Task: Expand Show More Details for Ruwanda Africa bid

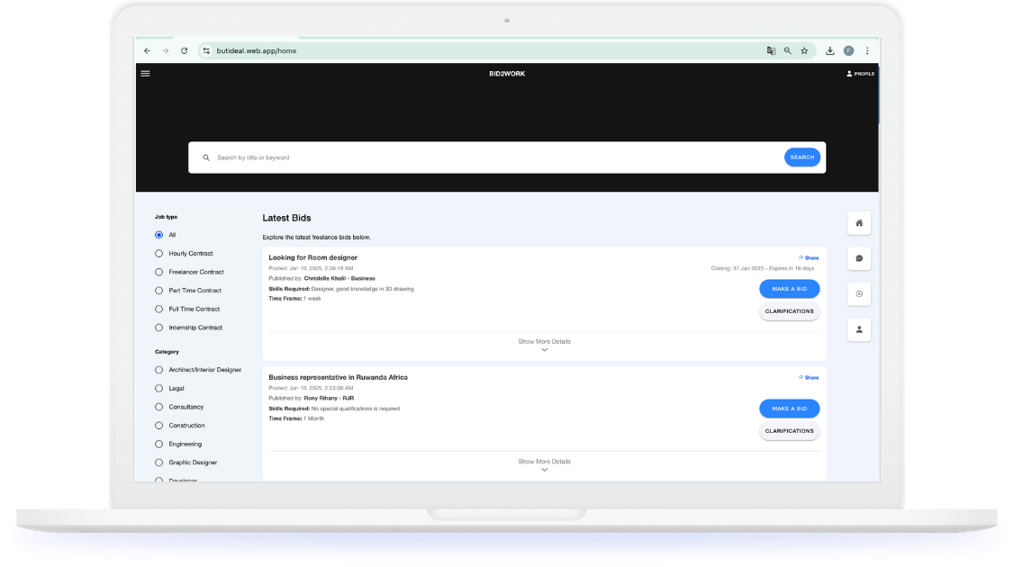Action: [544, 464]
